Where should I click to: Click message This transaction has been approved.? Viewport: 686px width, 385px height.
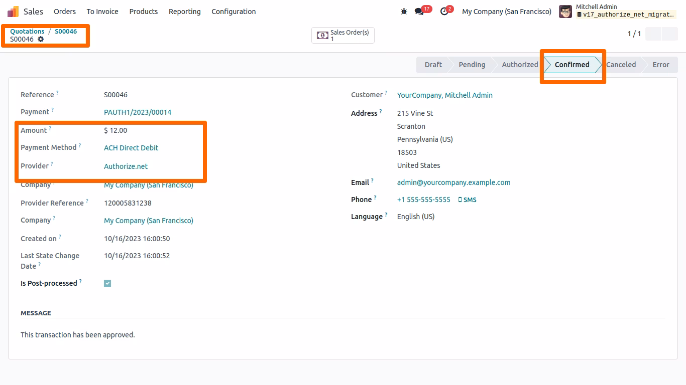click(78, 335)
